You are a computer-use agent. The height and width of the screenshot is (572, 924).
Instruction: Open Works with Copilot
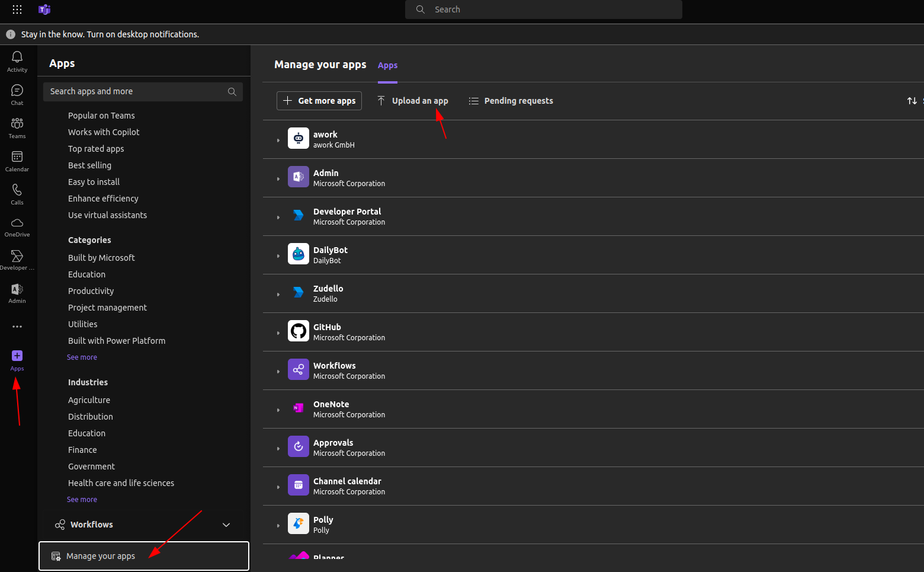click(x=104, y=132)
